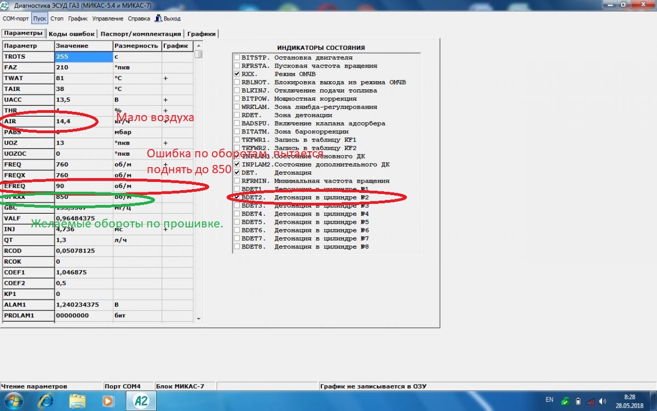This screenshot has width=657, height=411.
Task: Open Windows Explorer folder icon in taskbar
Action: coord(77,401)
